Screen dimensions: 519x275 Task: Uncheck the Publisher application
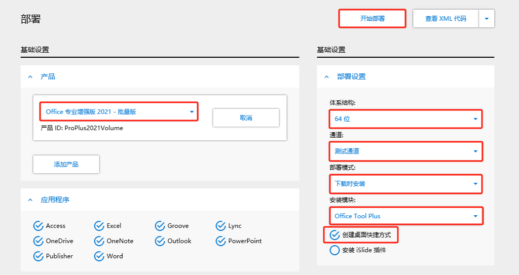click(x=39, y=256)
